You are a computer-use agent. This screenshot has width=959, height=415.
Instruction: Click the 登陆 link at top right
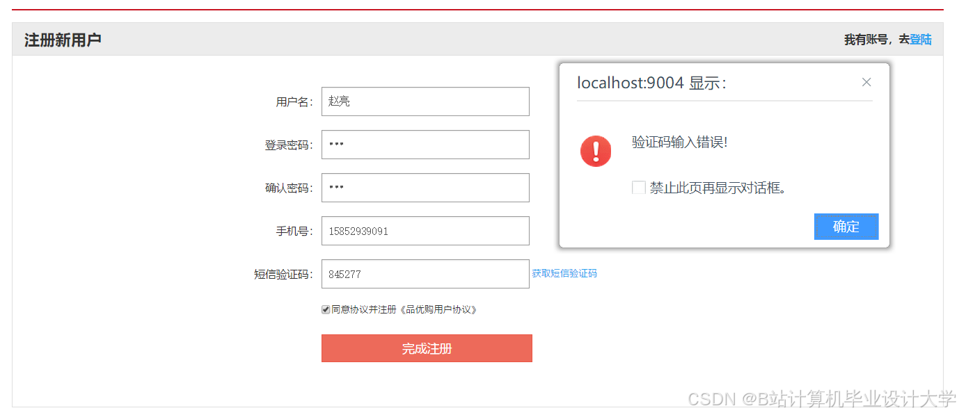coord(920,40)
